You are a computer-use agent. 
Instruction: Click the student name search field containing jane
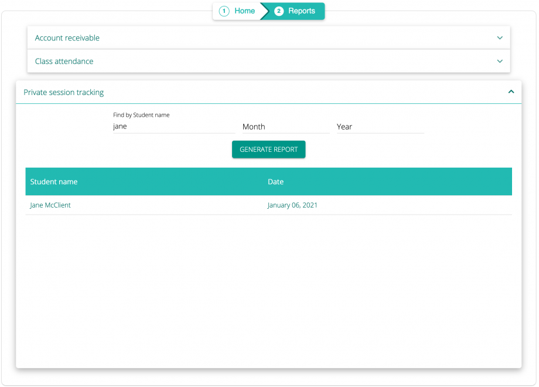tap(173, 126)
